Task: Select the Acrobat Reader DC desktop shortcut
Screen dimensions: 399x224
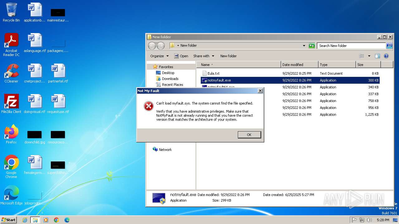Action: tap(11, 45)
